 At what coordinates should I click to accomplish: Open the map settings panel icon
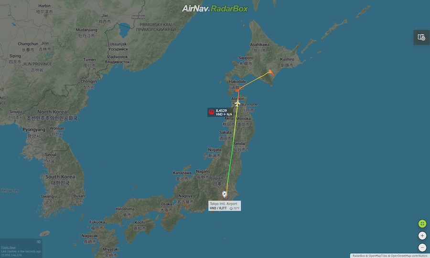(421, 37)
